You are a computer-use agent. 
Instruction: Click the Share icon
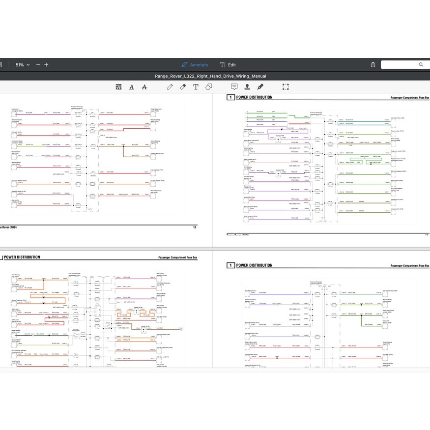(373, 65)
